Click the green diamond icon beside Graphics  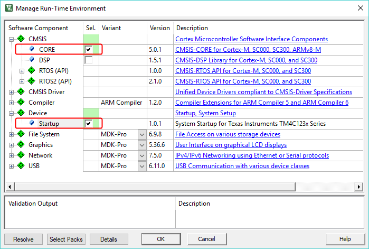(21, 145)
